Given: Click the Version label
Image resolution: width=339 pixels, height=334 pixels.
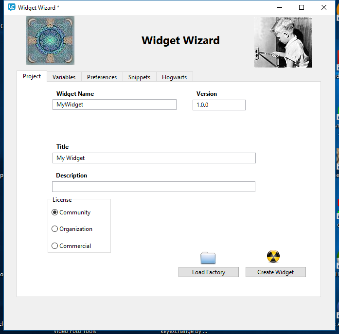Looking at the screenshot, I should coord(207,94).
